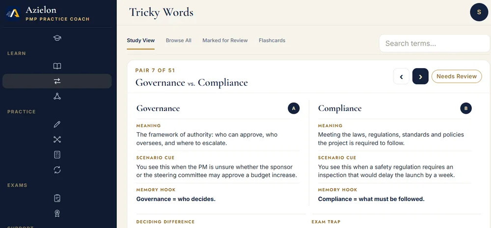
Task: Click the Search terms input field
Action: click(x=435, y=43)
